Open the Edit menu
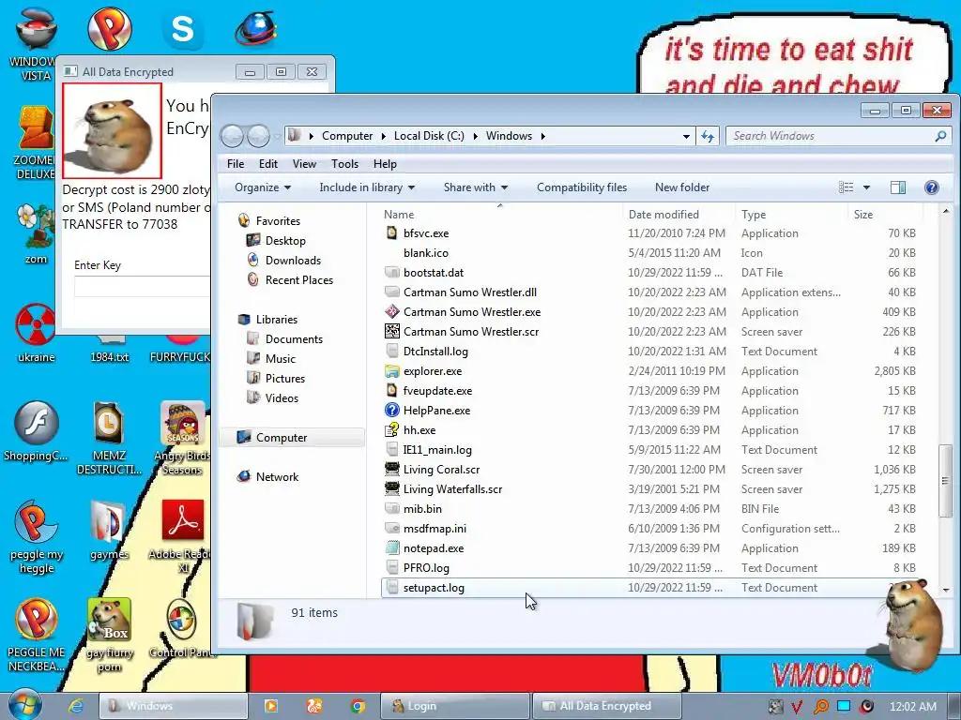961x720 pixels. click(x=267, y=164)
